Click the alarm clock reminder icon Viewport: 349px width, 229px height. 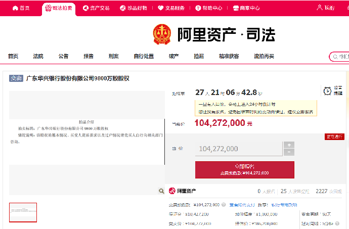point(327,91)
